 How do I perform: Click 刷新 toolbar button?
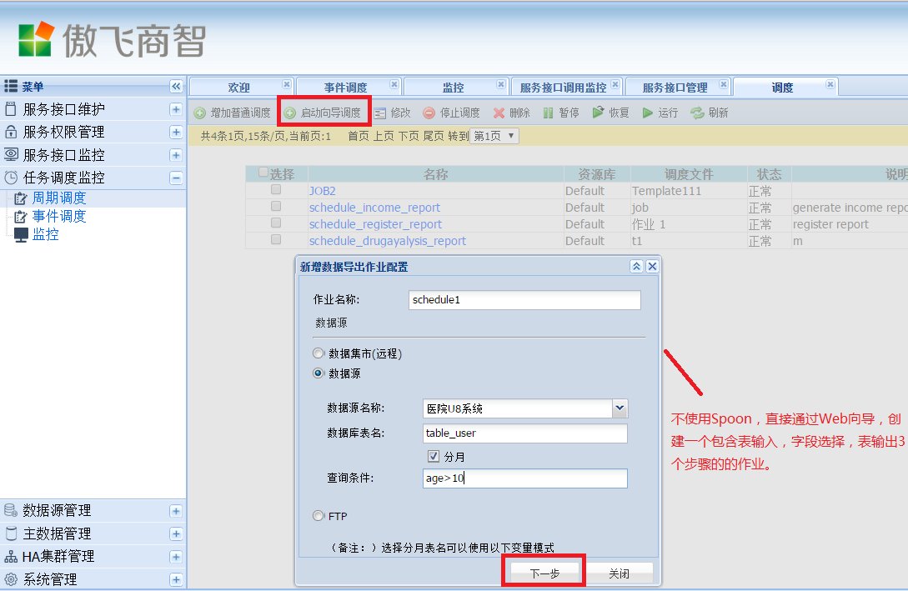[710, 113]
